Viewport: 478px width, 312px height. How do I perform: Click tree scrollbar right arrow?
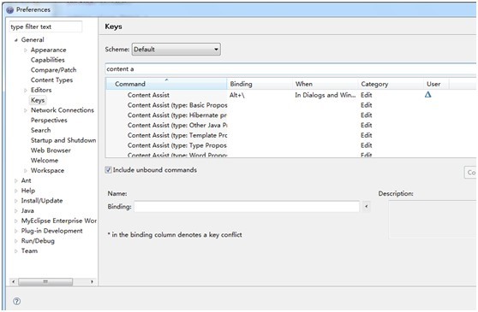click(x=92, y=281)
